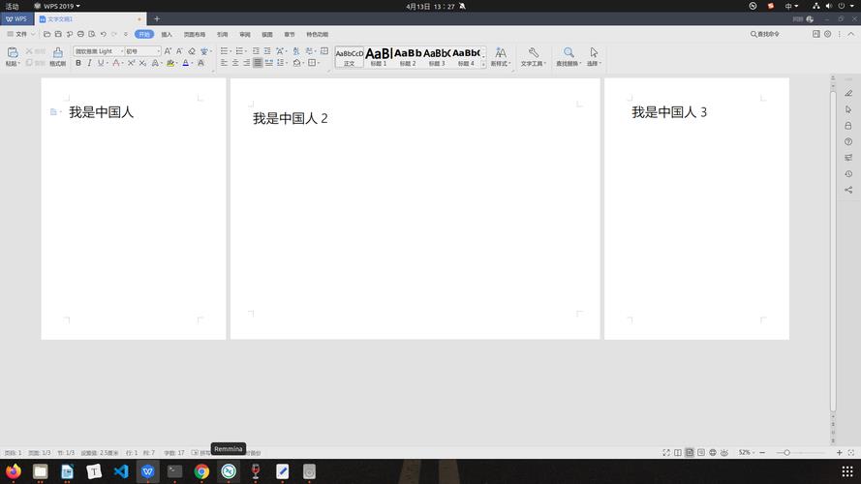Click the Select tool cursor icon
Screen dimensions: 861x484
click(x=594, y=53)
